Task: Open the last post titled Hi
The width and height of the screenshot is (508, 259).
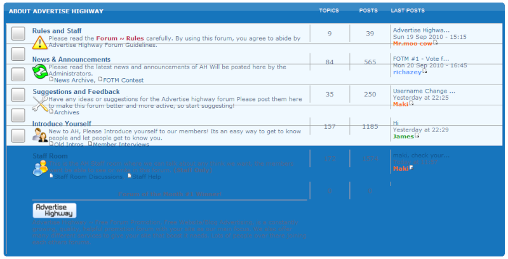Action: pyautogui.click(x=396, y=123)
